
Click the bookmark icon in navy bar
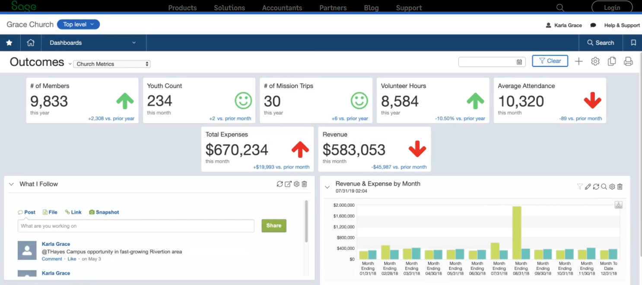tap(633, 43)
